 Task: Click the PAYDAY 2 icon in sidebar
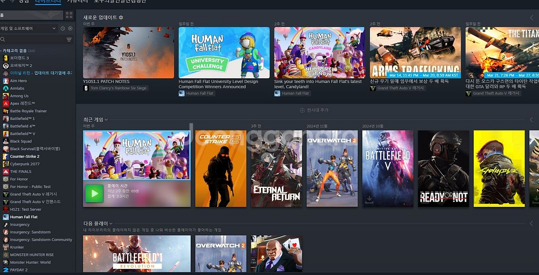click(5, 270)
